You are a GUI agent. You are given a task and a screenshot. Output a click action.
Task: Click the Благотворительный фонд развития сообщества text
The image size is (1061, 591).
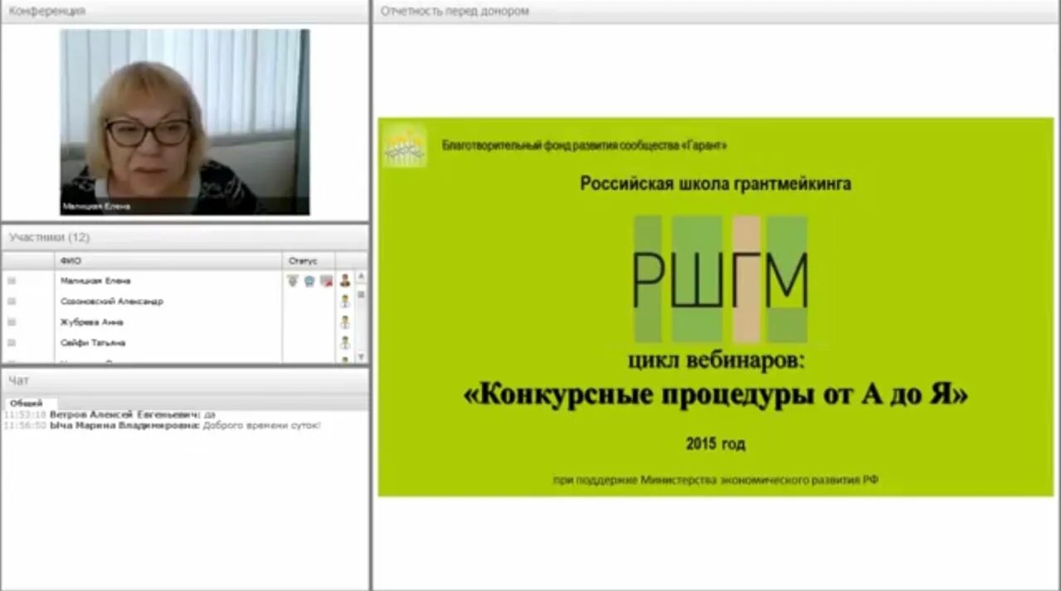tap(584, 146)
